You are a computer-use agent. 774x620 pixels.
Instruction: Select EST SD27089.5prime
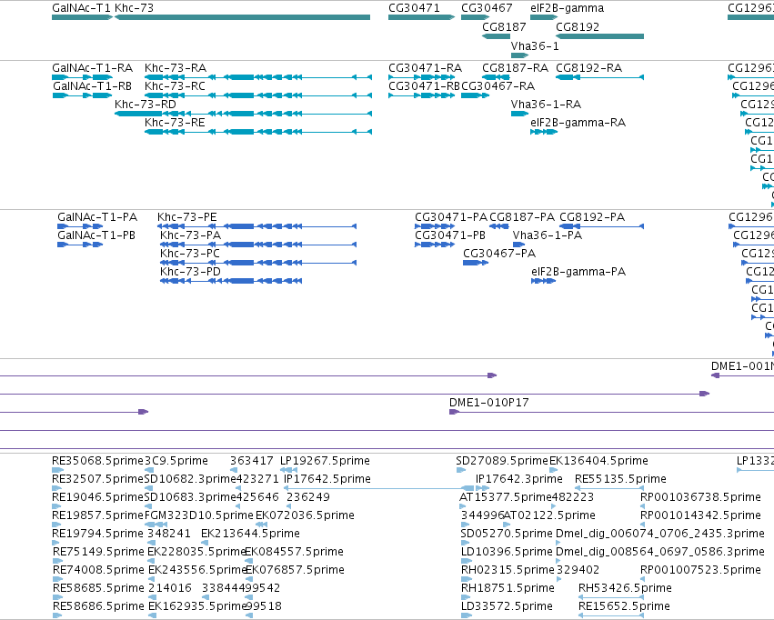461,470
